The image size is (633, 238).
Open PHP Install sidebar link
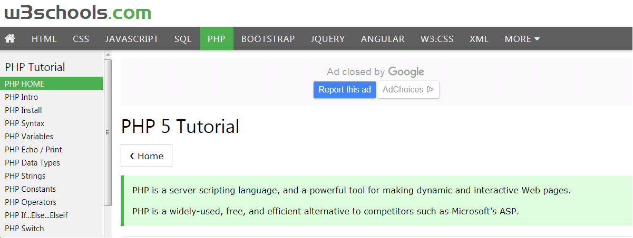pyautogui.click(x=52, y=110)
